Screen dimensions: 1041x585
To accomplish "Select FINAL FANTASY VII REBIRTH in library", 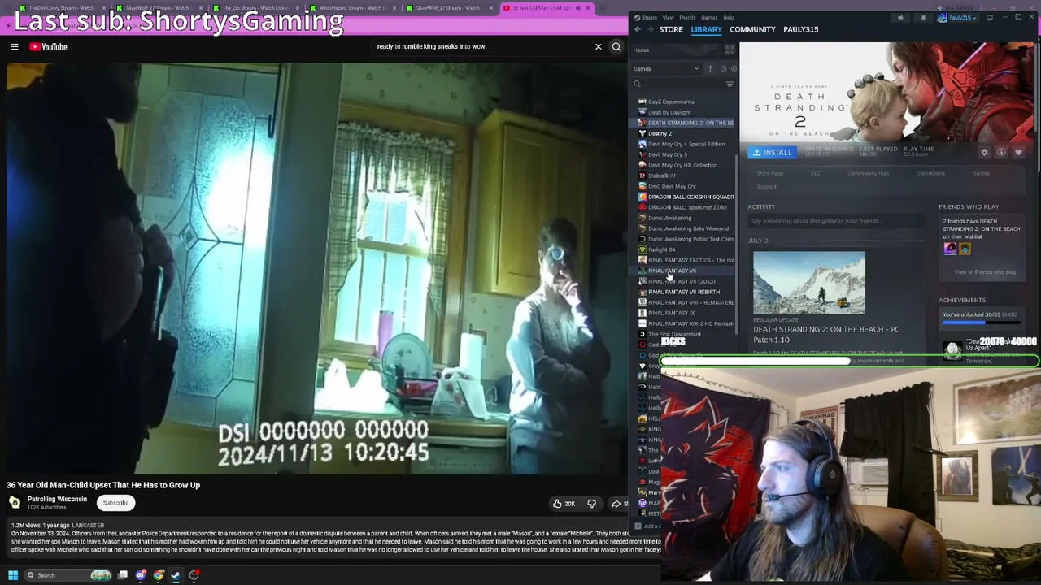I will (684, 292).
